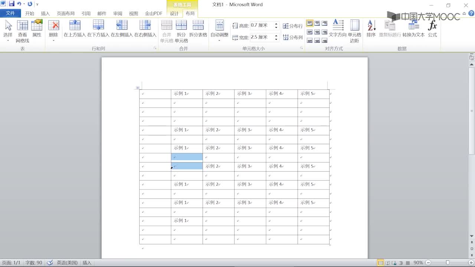Click Distribute Columns (分布列)
The height and width of the screenshot is (267, 475).
tap(293, 37)
